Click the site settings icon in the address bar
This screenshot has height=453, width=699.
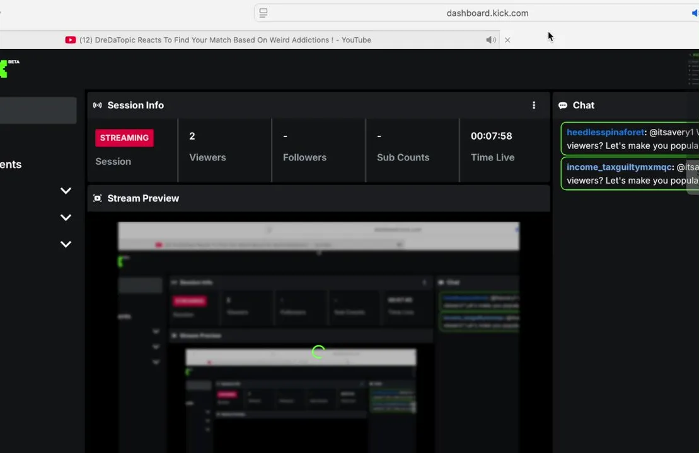click(263, 13)
